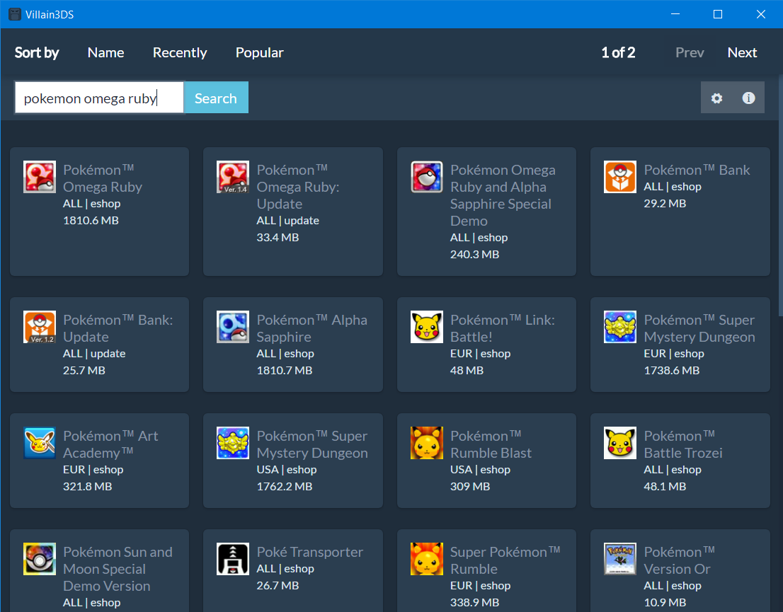Select the Super Pokémon Rumble icon

426,559
